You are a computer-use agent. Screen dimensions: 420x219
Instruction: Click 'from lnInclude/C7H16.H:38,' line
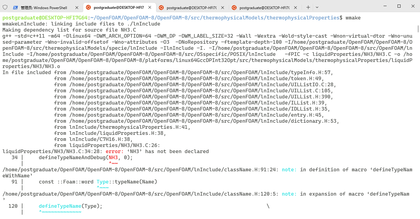[94, 139]
